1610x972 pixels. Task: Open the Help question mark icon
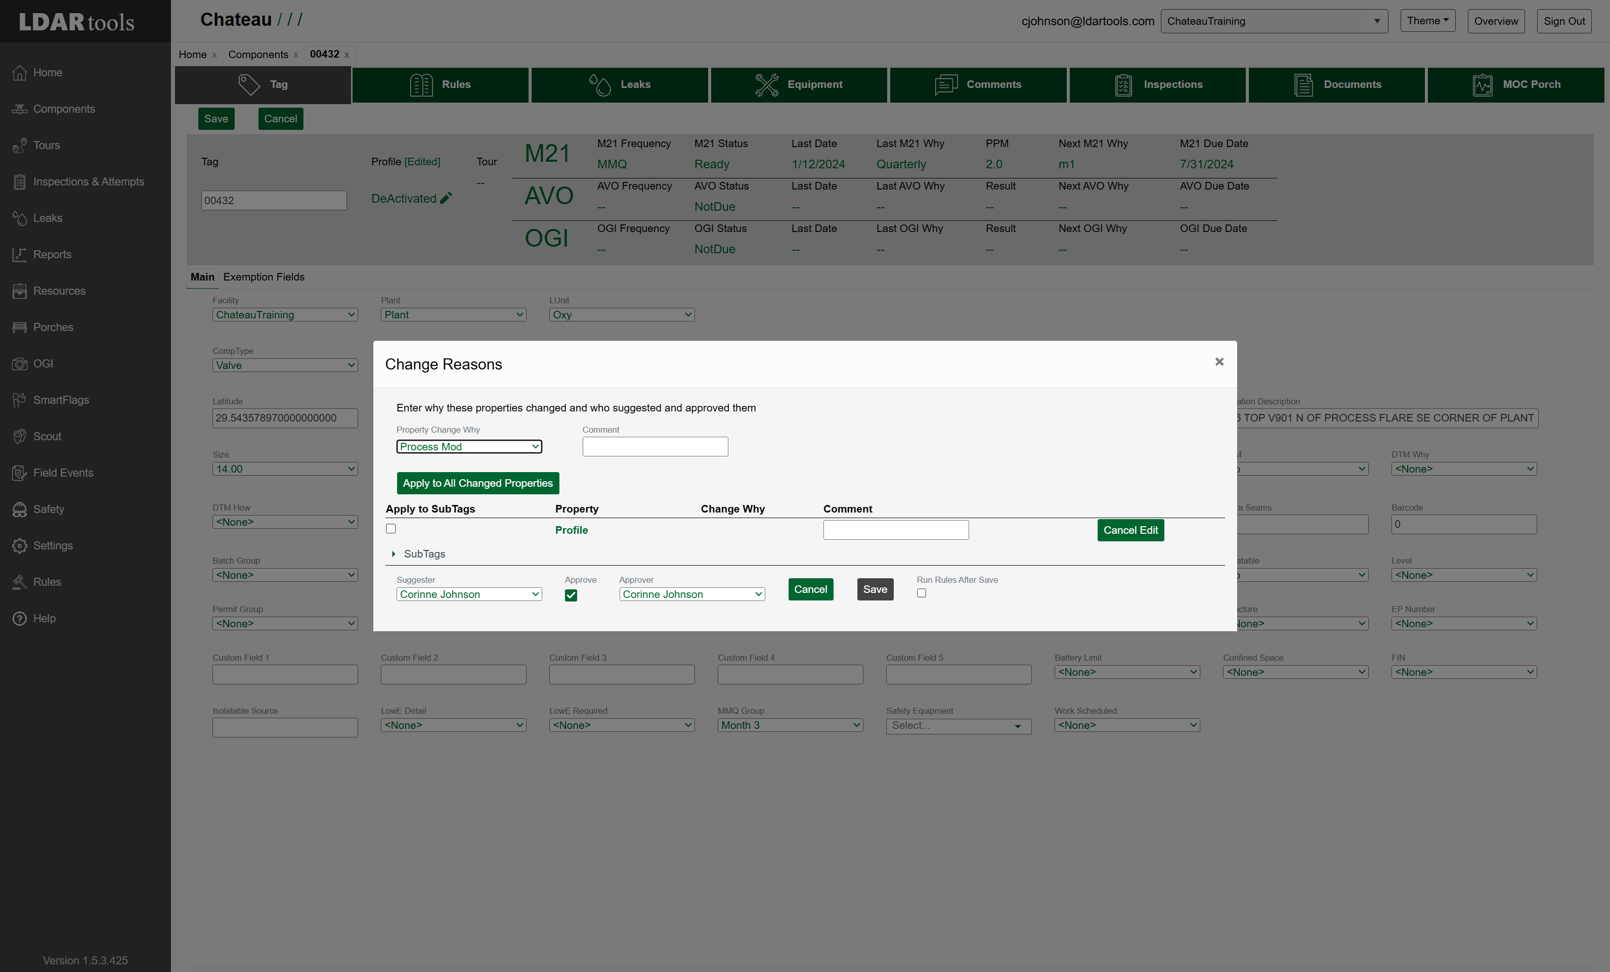pos(20,619)
